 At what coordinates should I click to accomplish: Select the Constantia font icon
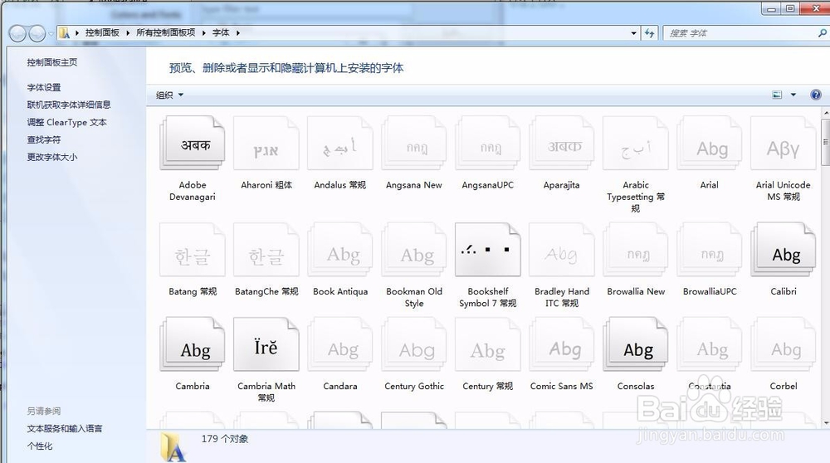click(710, 344)
